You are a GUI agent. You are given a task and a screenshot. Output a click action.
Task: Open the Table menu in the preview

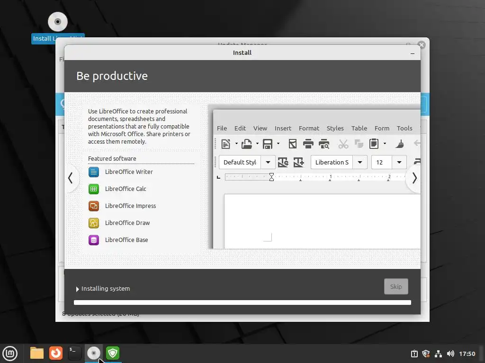tap(359, 128)
